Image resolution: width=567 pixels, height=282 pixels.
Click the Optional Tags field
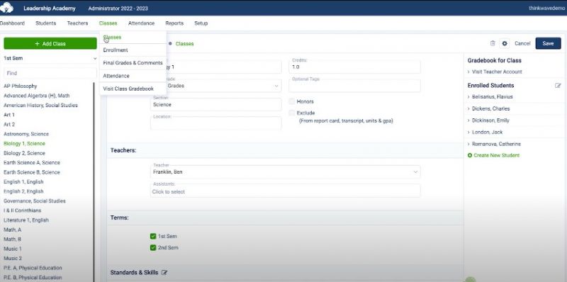[x=354, y=86]
